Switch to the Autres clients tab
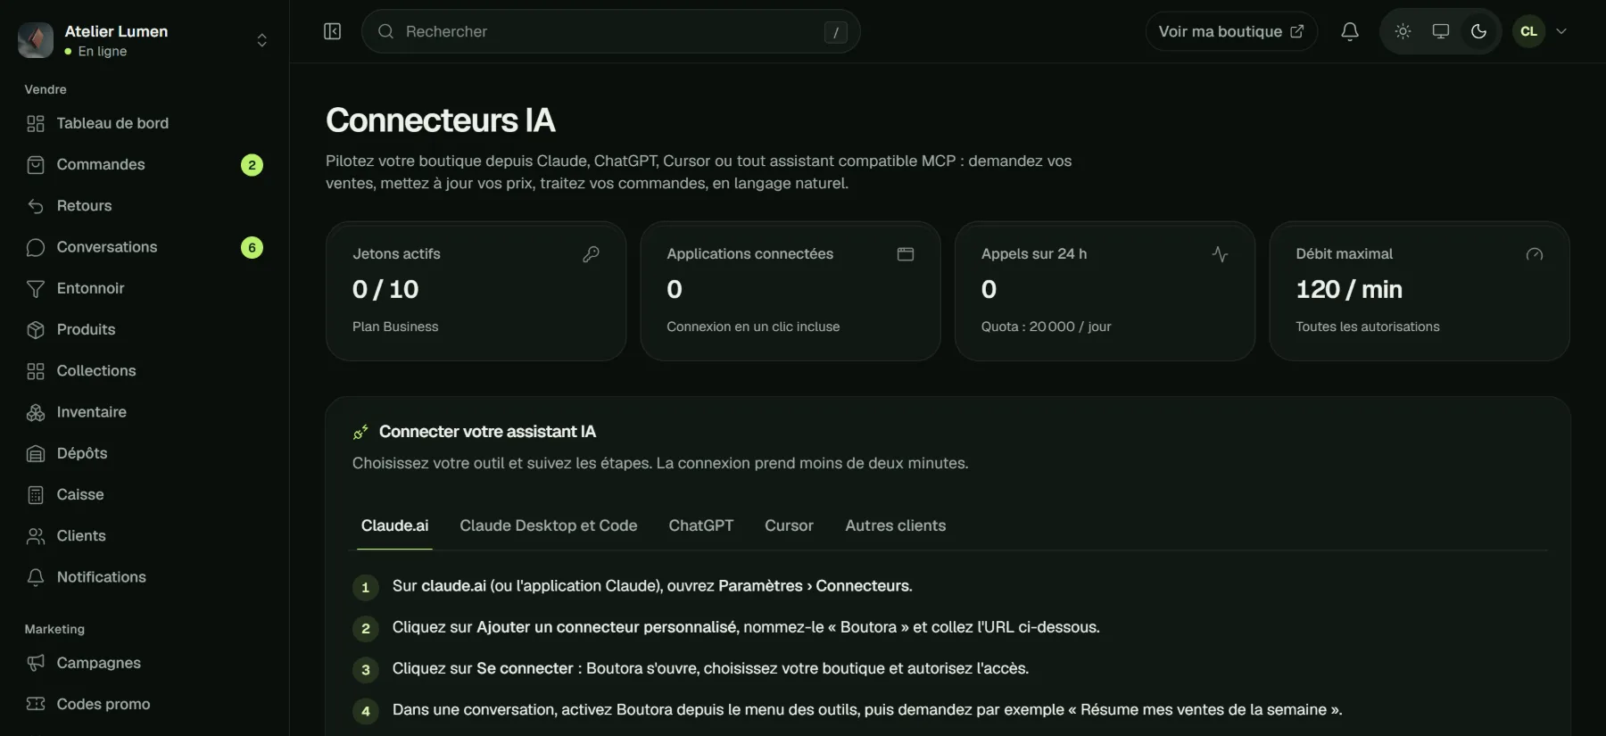 pos(896,526)
